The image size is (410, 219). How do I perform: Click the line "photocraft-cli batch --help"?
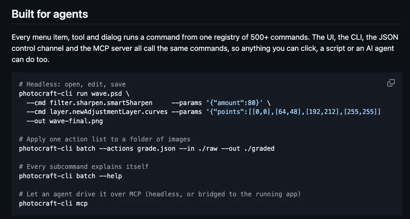[x=70, y=176]
